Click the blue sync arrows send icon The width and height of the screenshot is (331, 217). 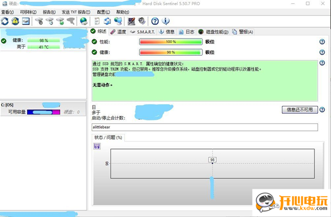click(x=108, y=21)
